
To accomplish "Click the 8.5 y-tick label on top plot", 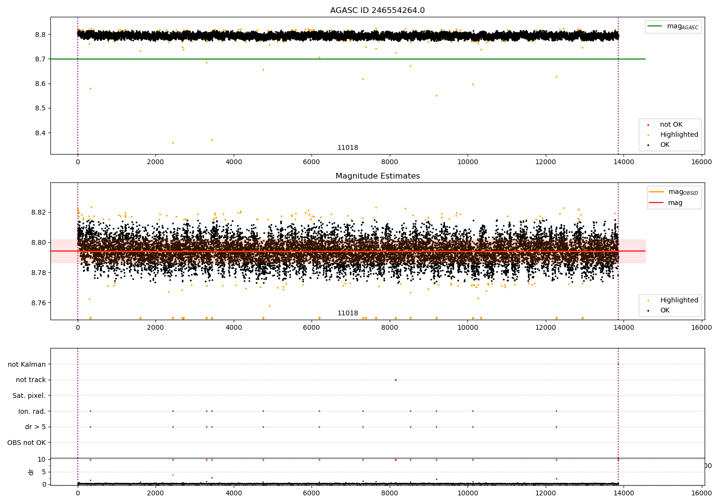I will coord(39,108).
